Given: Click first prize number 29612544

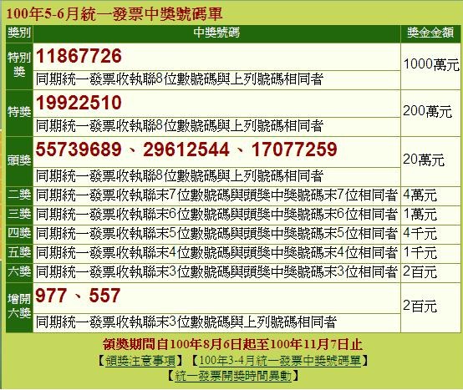Looking at the screenshot, I should click(x=186, y=149).
